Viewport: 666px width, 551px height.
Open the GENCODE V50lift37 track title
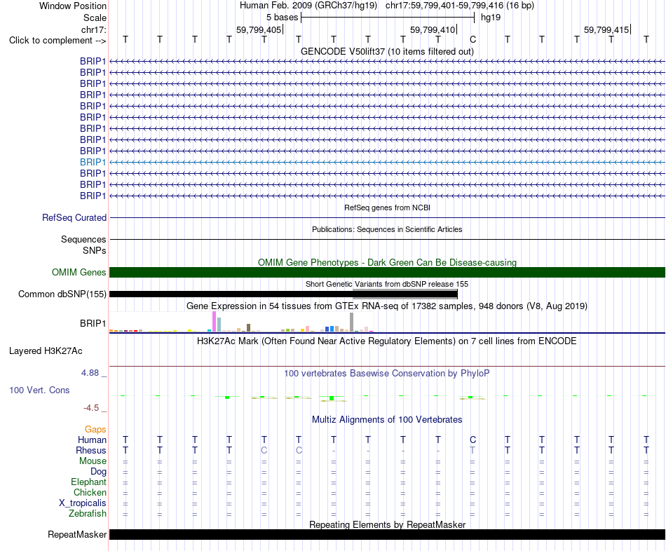(387, 51)
